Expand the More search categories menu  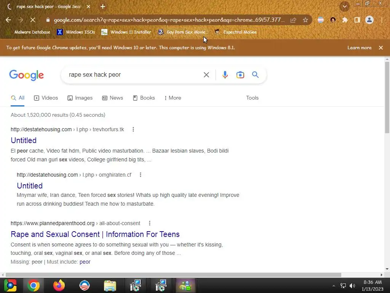click(173, 98)
